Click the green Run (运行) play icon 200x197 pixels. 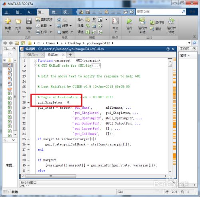pos(129,21)
